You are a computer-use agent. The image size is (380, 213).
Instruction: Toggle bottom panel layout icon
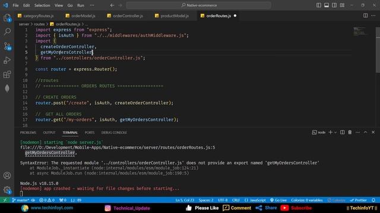(x=327, y=5)
